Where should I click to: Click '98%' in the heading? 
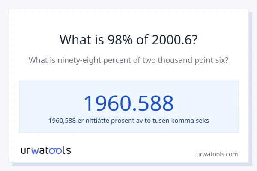click(x=119, y=40)
